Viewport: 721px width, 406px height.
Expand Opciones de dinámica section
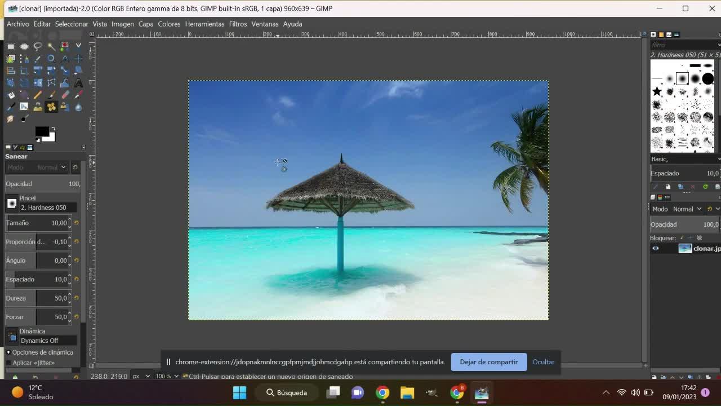pos(8,352)
